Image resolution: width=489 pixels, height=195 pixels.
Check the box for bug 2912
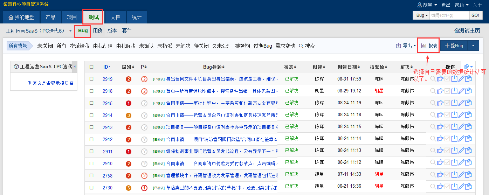91,139
